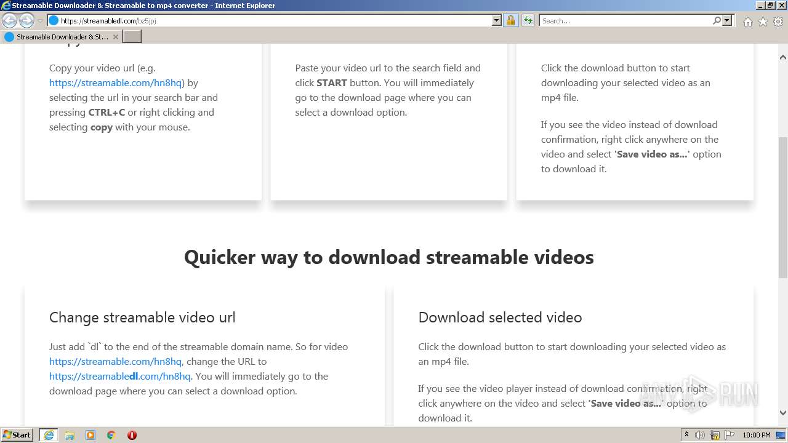788x443 pixels.
Task: Click the red stop-sign taskbar icon
Action: [x=132, y=435]
